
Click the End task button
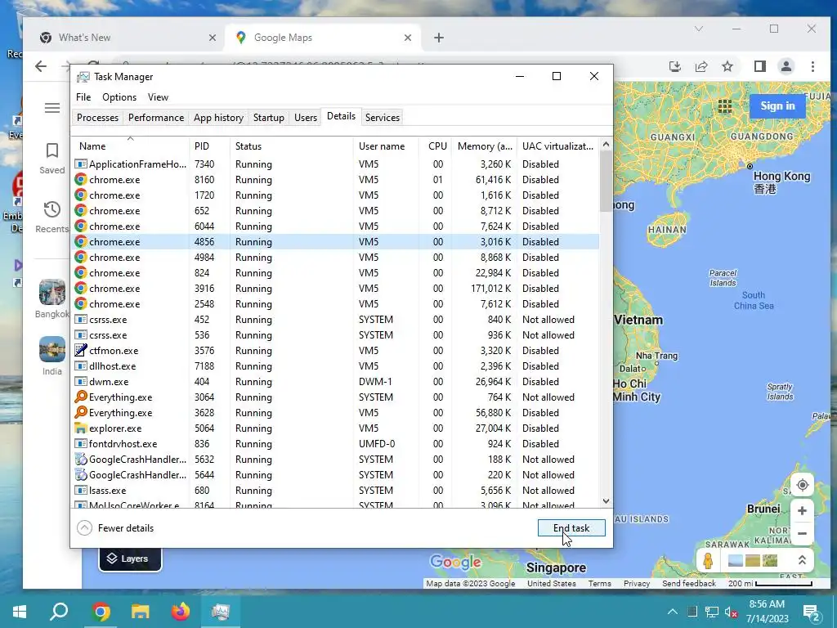coord(571,528)
